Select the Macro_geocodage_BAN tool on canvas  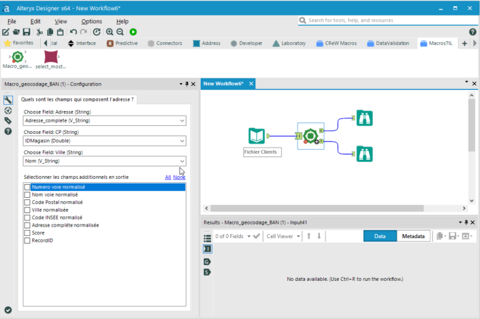click(x=310, y=136)
